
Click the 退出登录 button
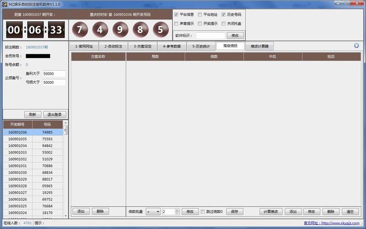(54, 114)
